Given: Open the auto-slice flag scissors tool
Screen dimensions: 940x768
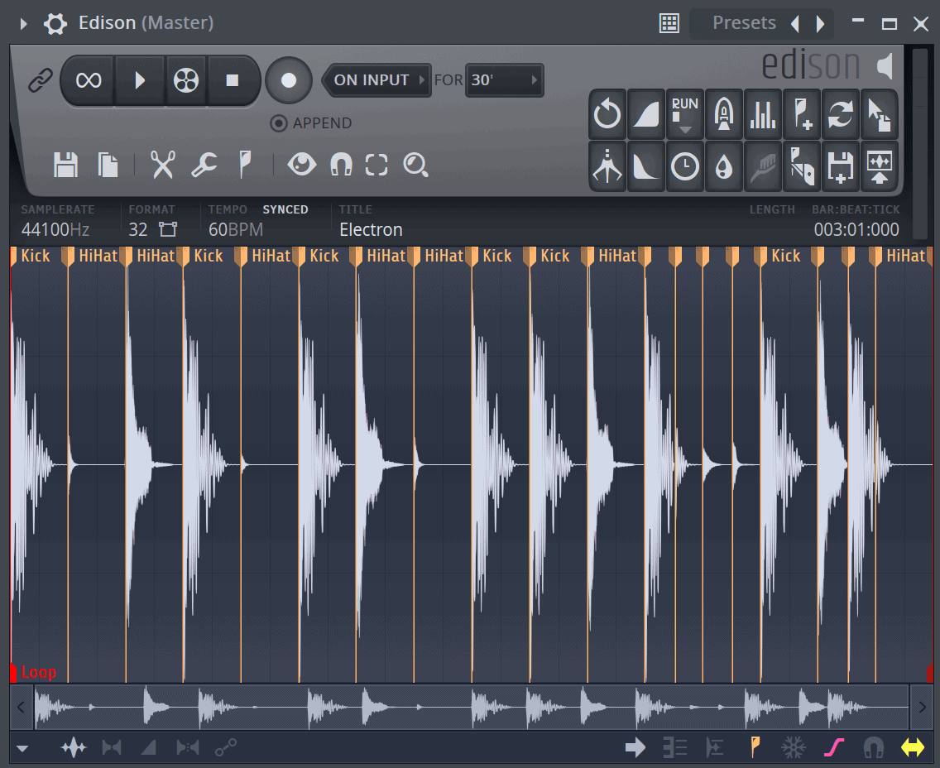Looking at the screenshot, I should (802, 166).
